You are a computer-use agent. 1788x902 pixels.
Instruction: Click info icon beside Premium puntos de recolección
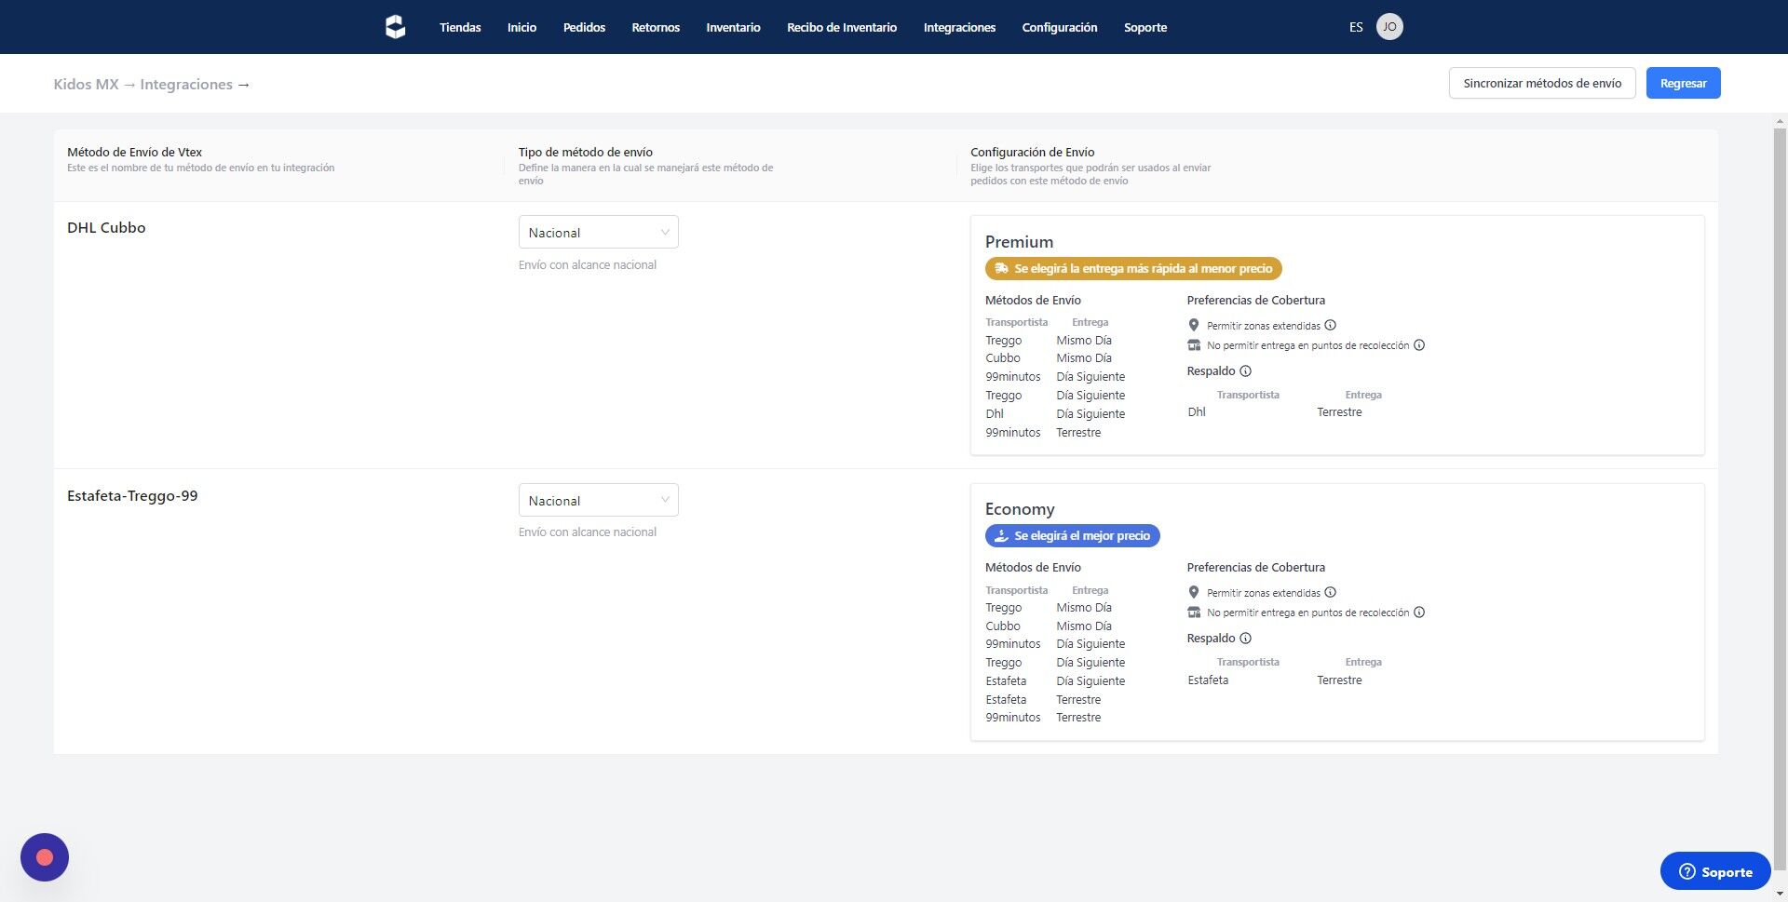1419,345
